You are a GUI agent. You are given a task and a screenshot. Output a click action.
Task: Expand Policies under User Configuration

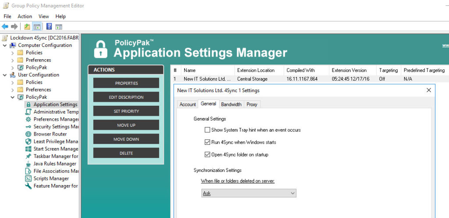[12, 82]
